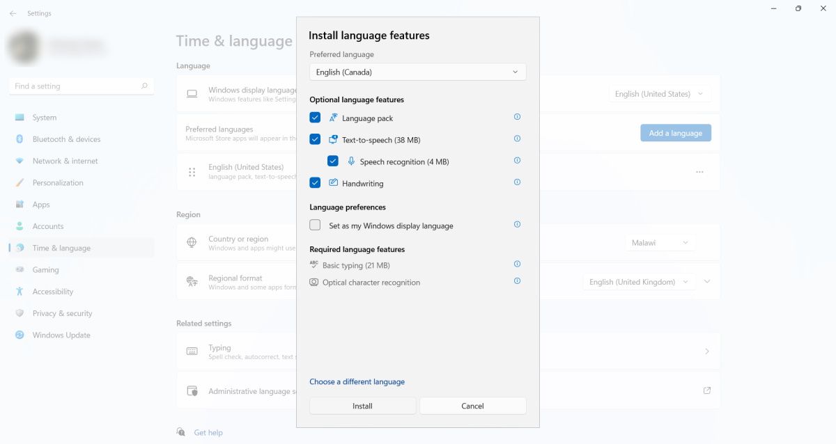Open the Preferred language dropdown
The image size is (836, 444).
417,72
